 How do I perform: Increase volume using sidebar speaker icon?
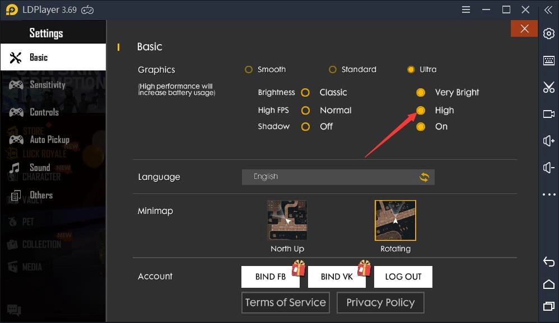548,141
